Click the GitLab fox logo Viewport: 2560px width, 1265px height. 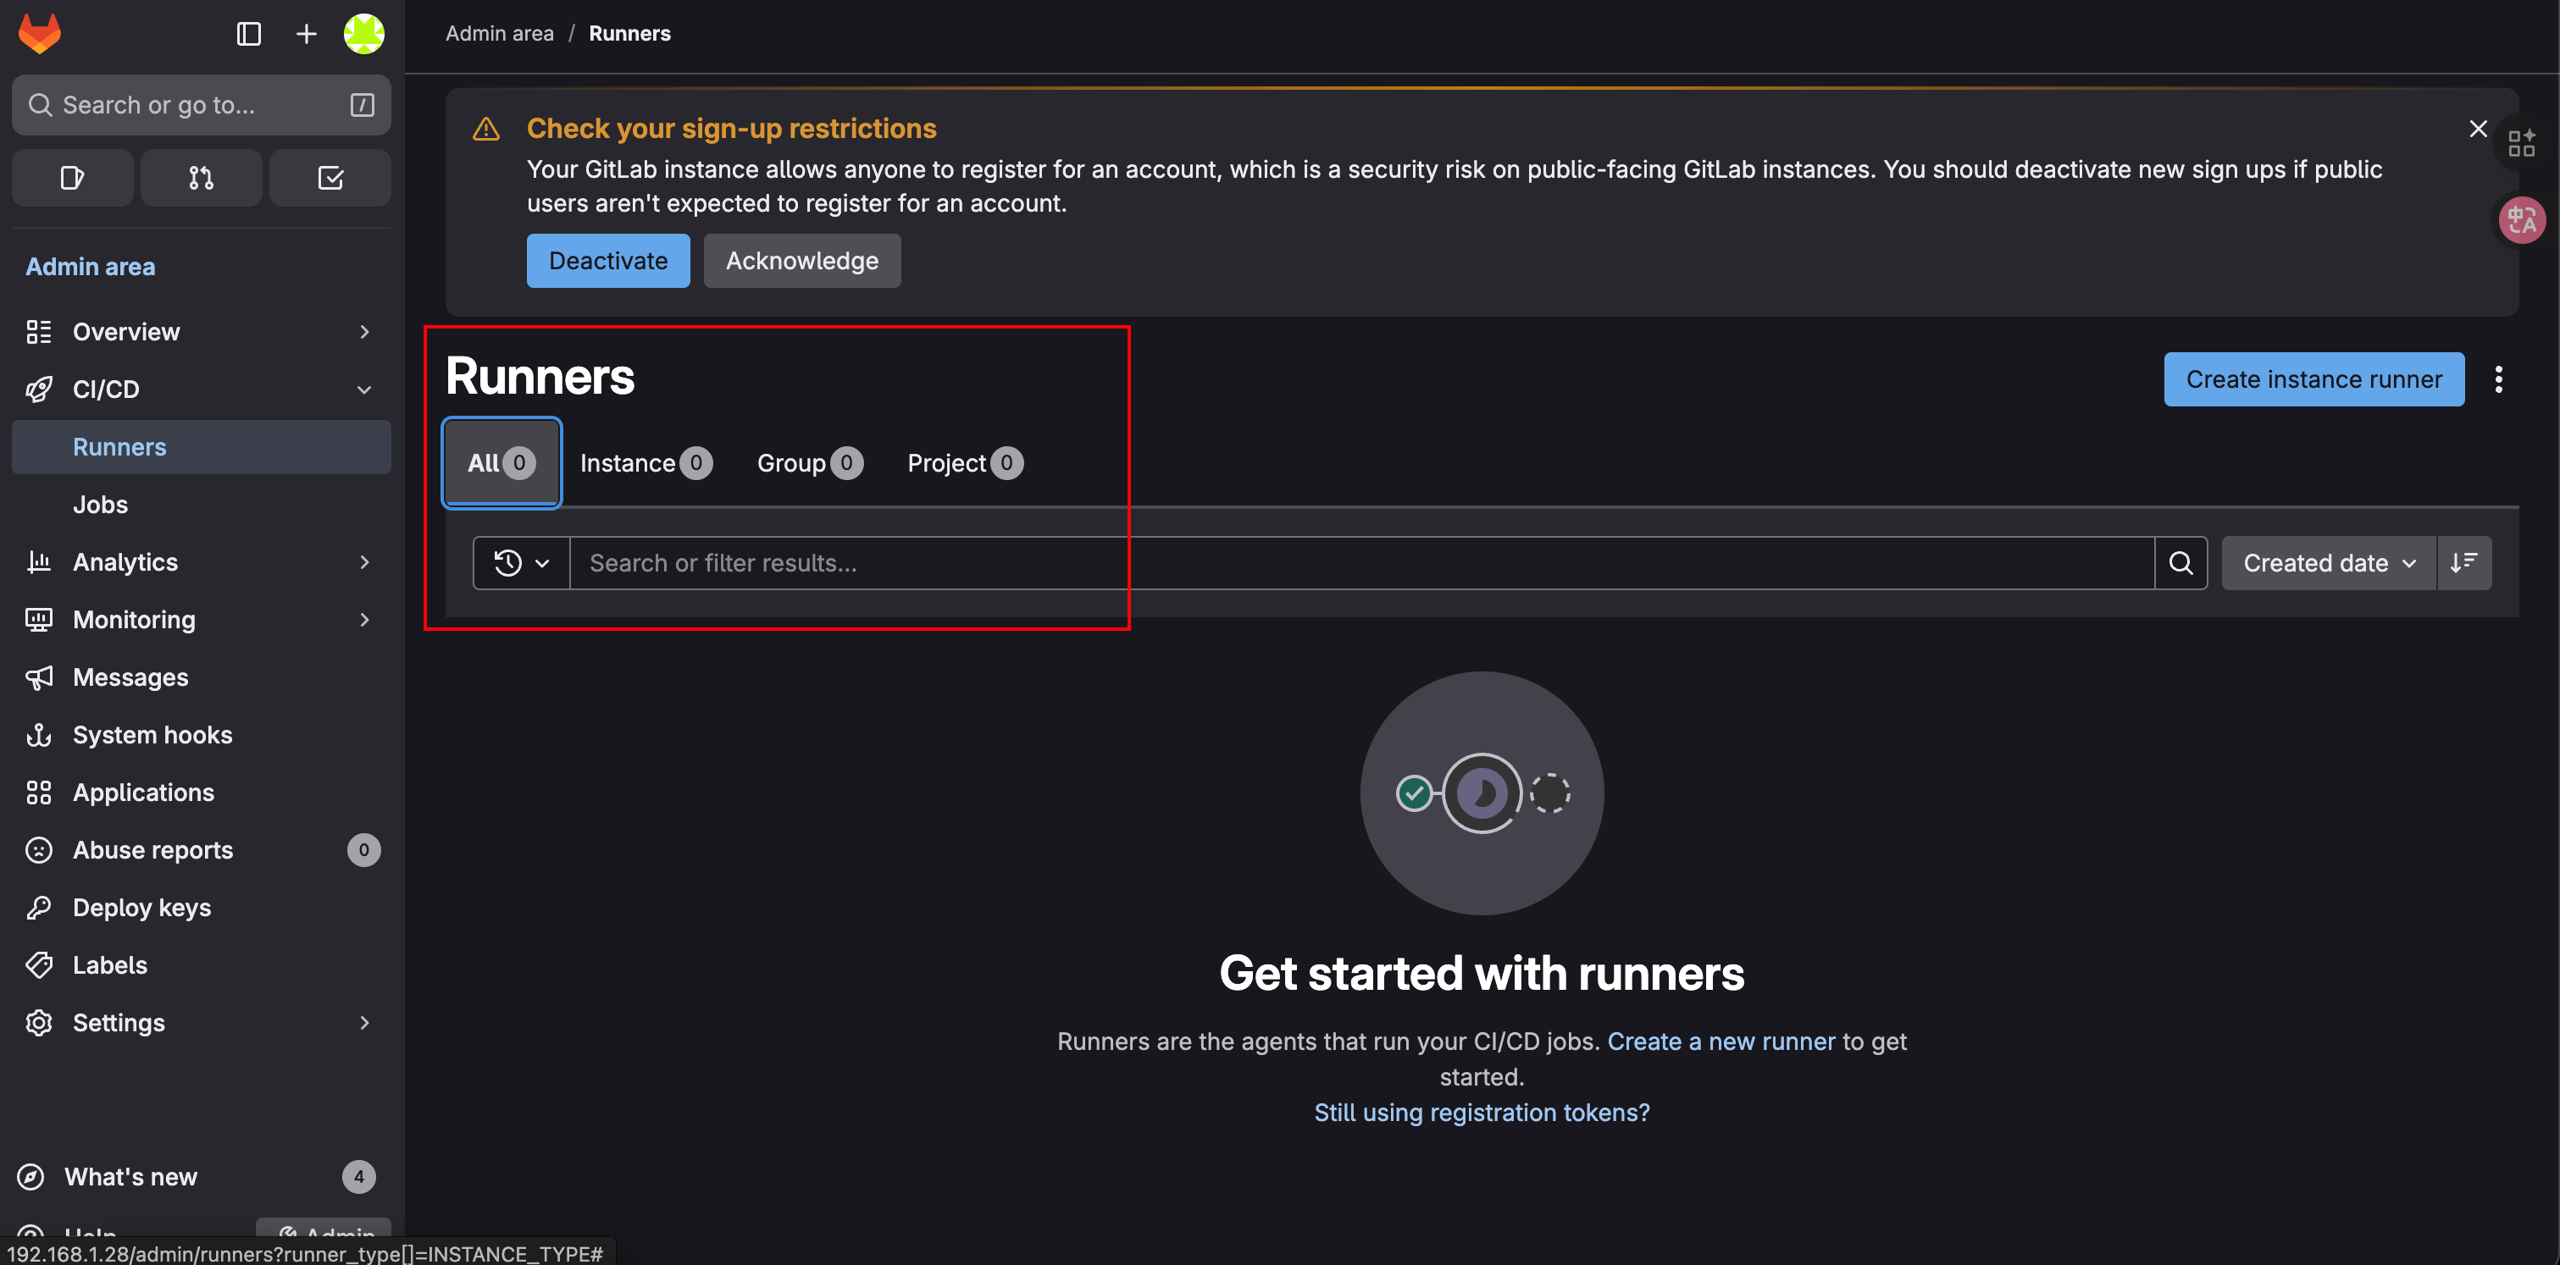tap(40, 34)
